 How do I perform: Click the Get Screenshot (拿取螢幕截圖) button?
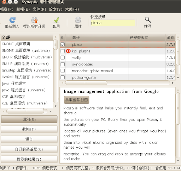point(76,100)
